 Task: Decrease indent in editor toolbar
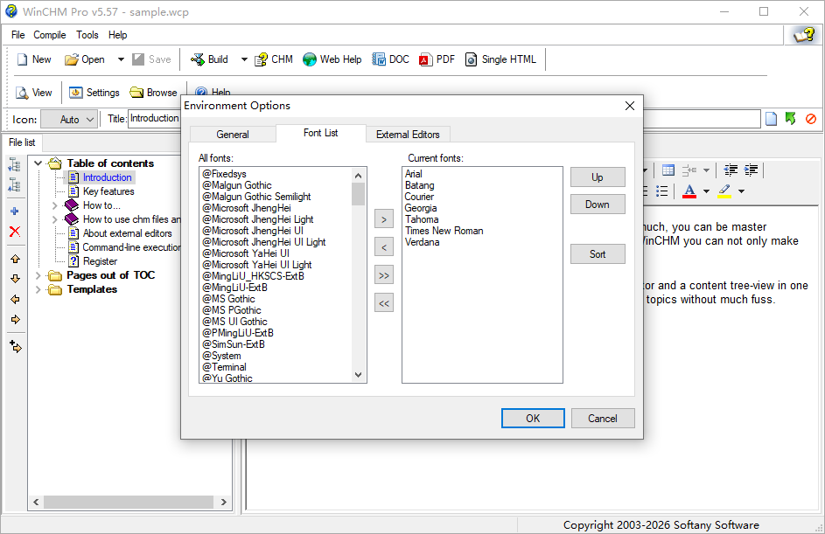(731, 170)
